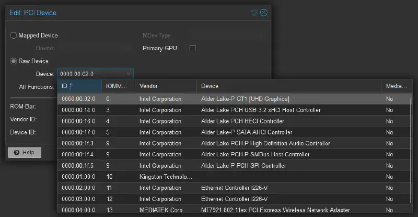Viewport: 418px width, 217px height.
Task: Select the Kingston Technology device row
Action: pos(165,177)
